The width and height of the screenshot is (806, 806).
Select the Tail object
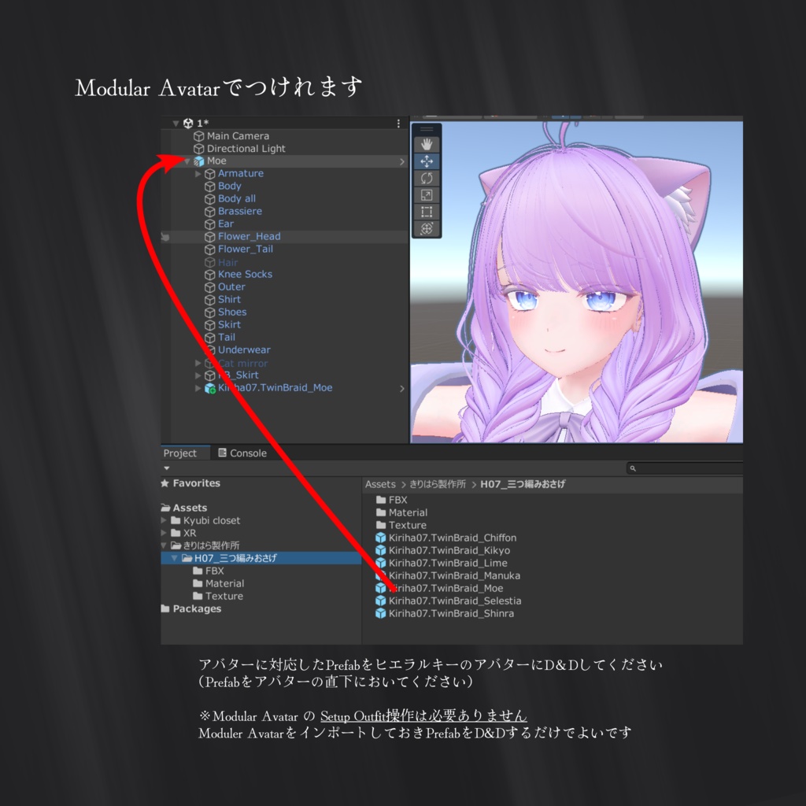(226, 337)
